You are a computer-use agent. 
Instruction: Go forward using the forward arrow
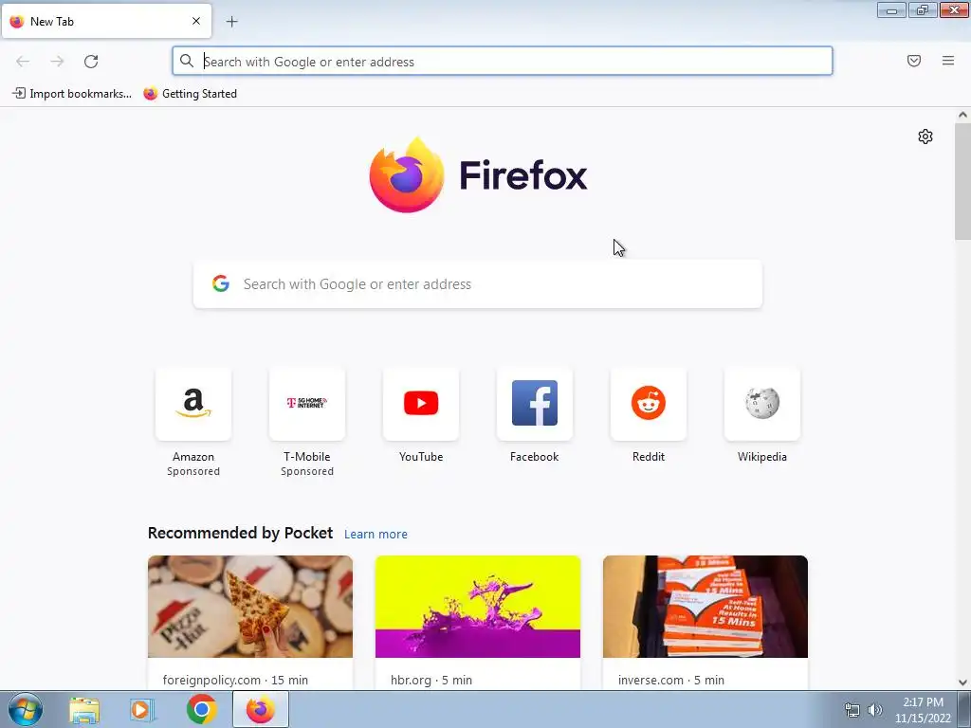(x=57, y=62)
